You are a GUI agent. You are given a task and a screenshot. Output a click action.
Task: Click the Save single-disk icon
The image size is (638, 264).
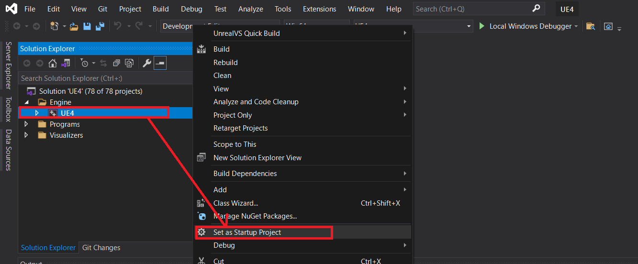[x=87, y=26]
